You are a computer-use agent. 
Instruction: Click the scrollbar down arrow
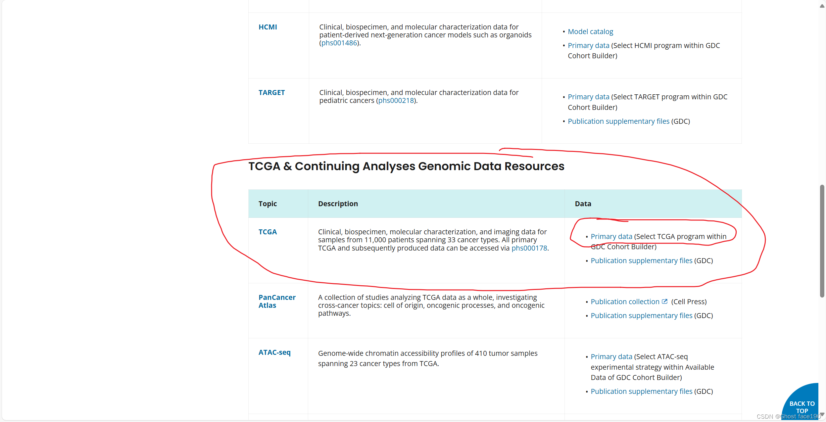click(822, 414)
